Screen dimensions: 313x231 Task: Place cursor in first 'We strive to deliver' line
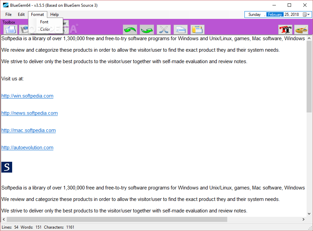(124, 61)
